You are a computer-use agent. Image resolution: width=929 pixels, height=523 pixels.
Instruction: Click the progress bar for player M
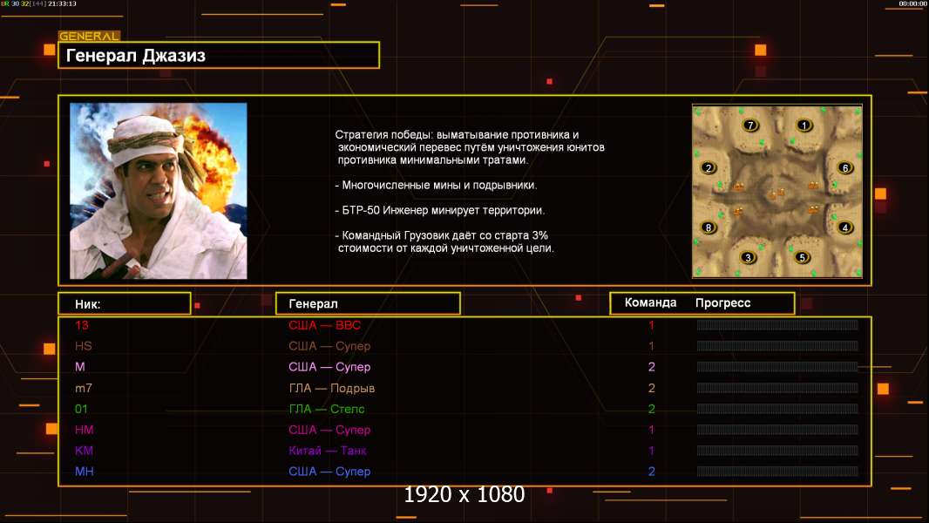(777, 367)
